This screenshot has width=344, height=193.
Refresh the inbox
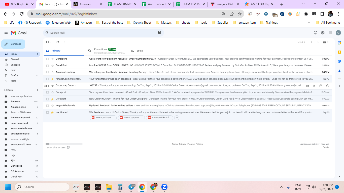[58, 42]
